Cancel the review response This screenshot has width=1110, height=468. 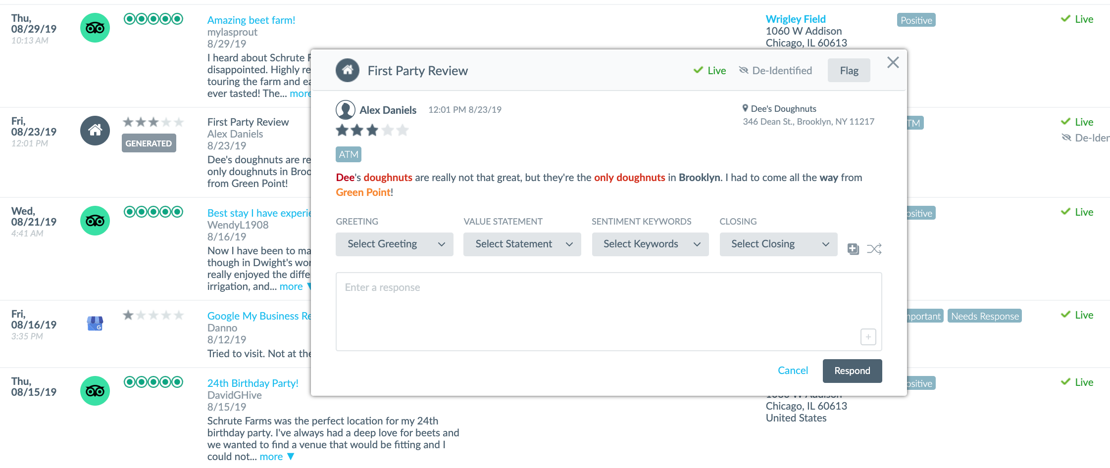[x=793, y=371]
